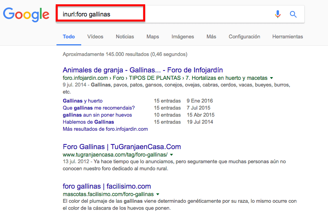
Task: Expand the Más menu
Action: pos(211,37)
